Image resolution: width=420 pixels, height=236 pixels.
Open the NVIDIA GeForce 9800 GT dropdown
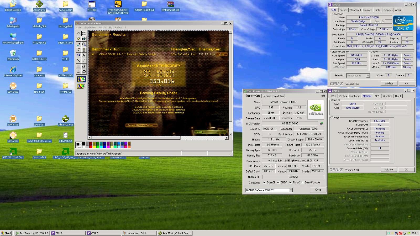pyautogui.click(x=291, y=190)
